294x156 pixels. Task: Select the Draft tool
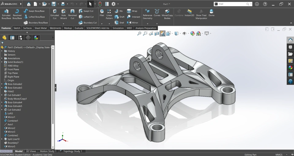click(x=119, y=17)
